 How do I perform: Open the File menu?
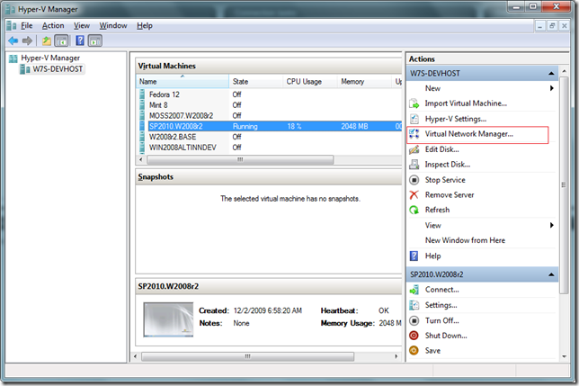(x=27, y=26)
